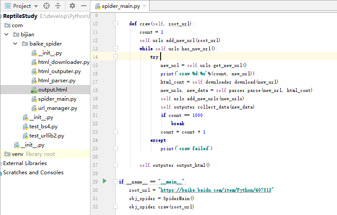Open the Project view dropdown

click(x=36, y=6)
